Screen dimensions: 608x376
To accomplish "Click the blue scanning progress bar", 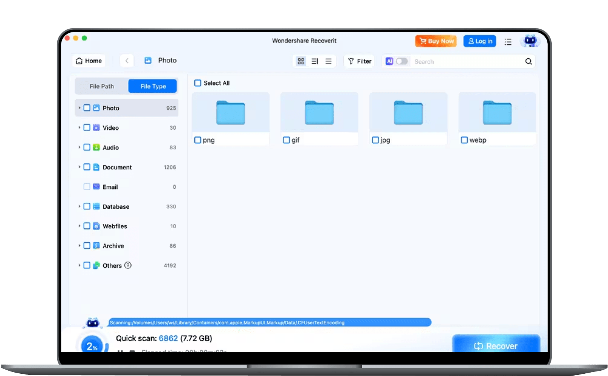I will (x=270, y=323).
